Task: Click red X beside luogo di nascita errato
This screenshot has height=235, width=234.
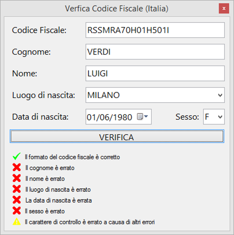Action: click(17, 189)
